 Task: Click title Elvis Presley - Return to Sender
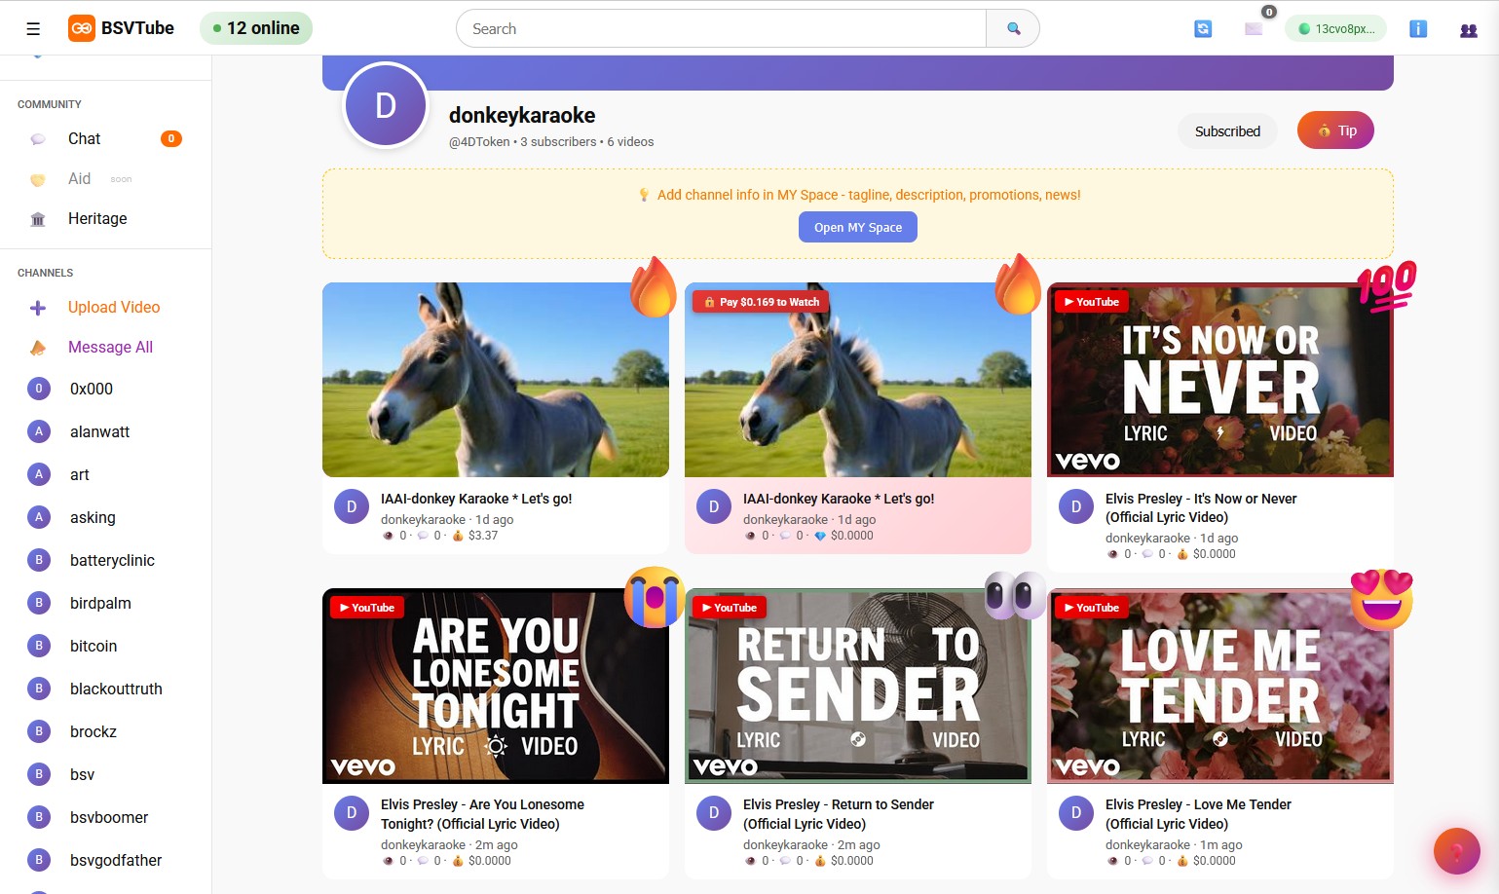click(x=839, y=813)
